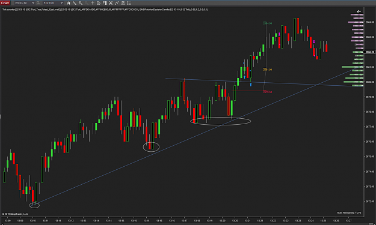Click the white left arrow at chart top right
Screen dimensions: 376x225
click(x=359, y=11)
